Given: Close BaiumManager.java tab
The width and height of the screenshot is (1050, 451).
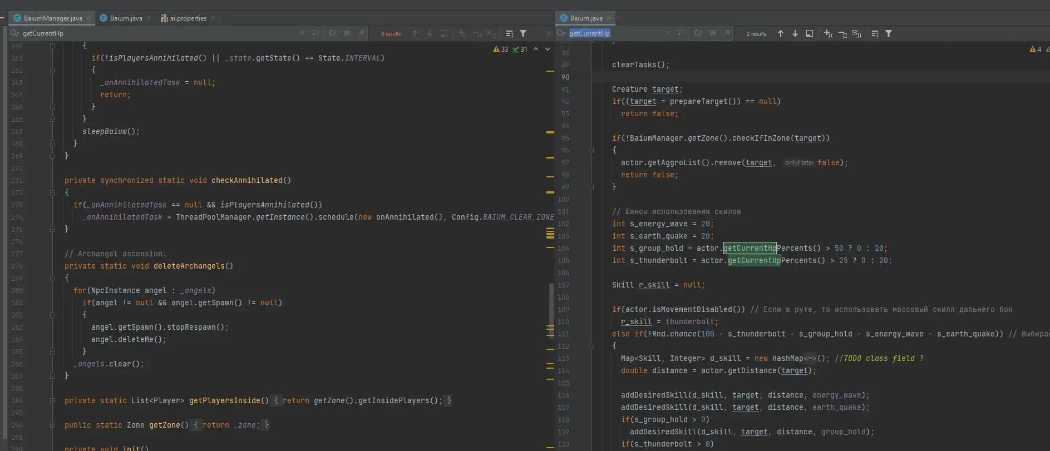Looking at the screenshot, I should (x=89, y=18).
